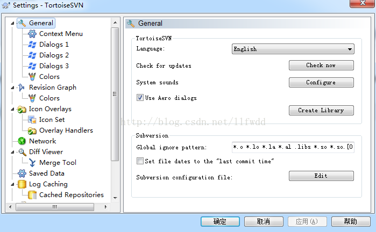Screen dimensions: 376x232
Task: Collapse the Log Caching tree node
Action: (x=12, y=184)
